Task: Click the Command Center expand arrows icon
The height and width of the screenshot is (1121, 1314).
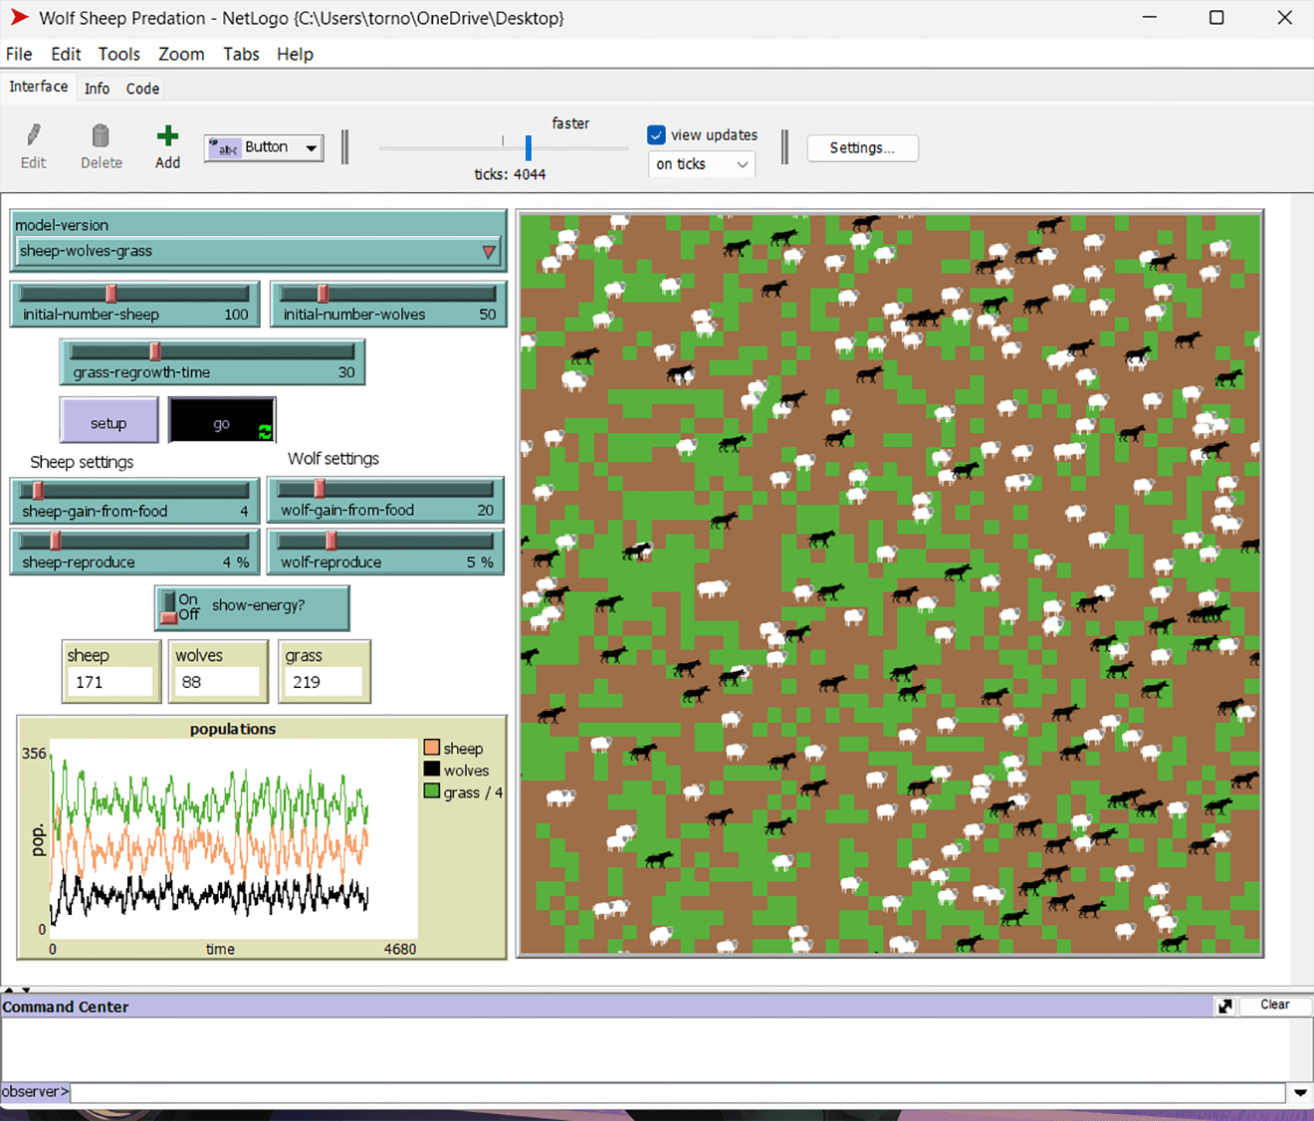Action: click(x=1224, y=1007)
